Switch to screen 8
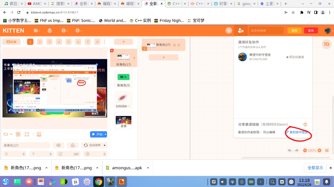The width and height of the screenshot is (334, 187). click(97, 42)
